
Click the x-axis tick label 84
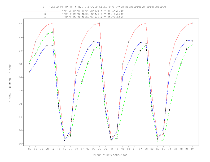193,149
